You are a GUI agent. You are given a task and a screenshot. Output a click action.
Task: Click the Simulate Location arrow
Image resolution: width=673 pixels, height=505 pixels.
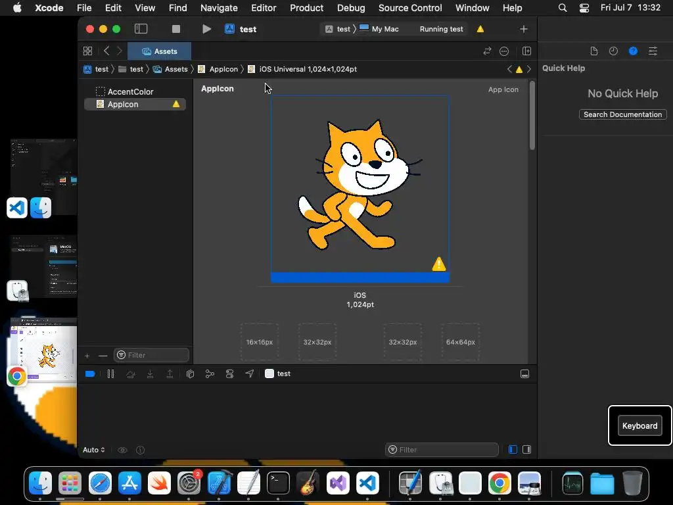(249, 373)
